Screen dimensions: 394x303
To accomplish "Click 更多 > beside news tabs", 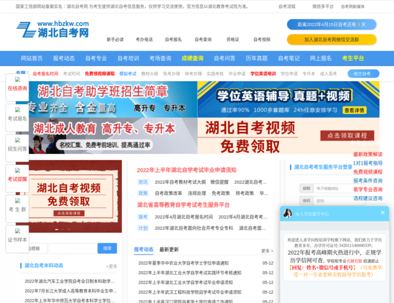I will click(x=267, y=251).
